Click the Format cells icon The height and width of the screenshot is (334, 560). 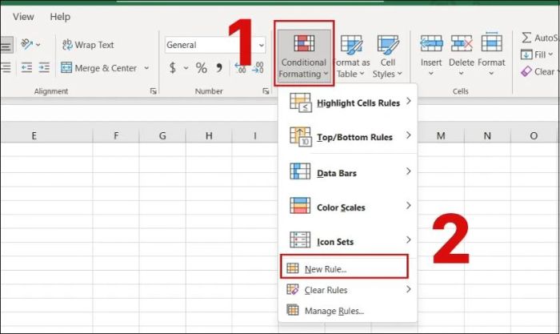pos(491,42)
